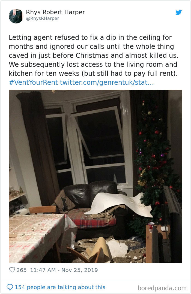Click the 154 reply count number
191x294 pixels.
(20, 287)
